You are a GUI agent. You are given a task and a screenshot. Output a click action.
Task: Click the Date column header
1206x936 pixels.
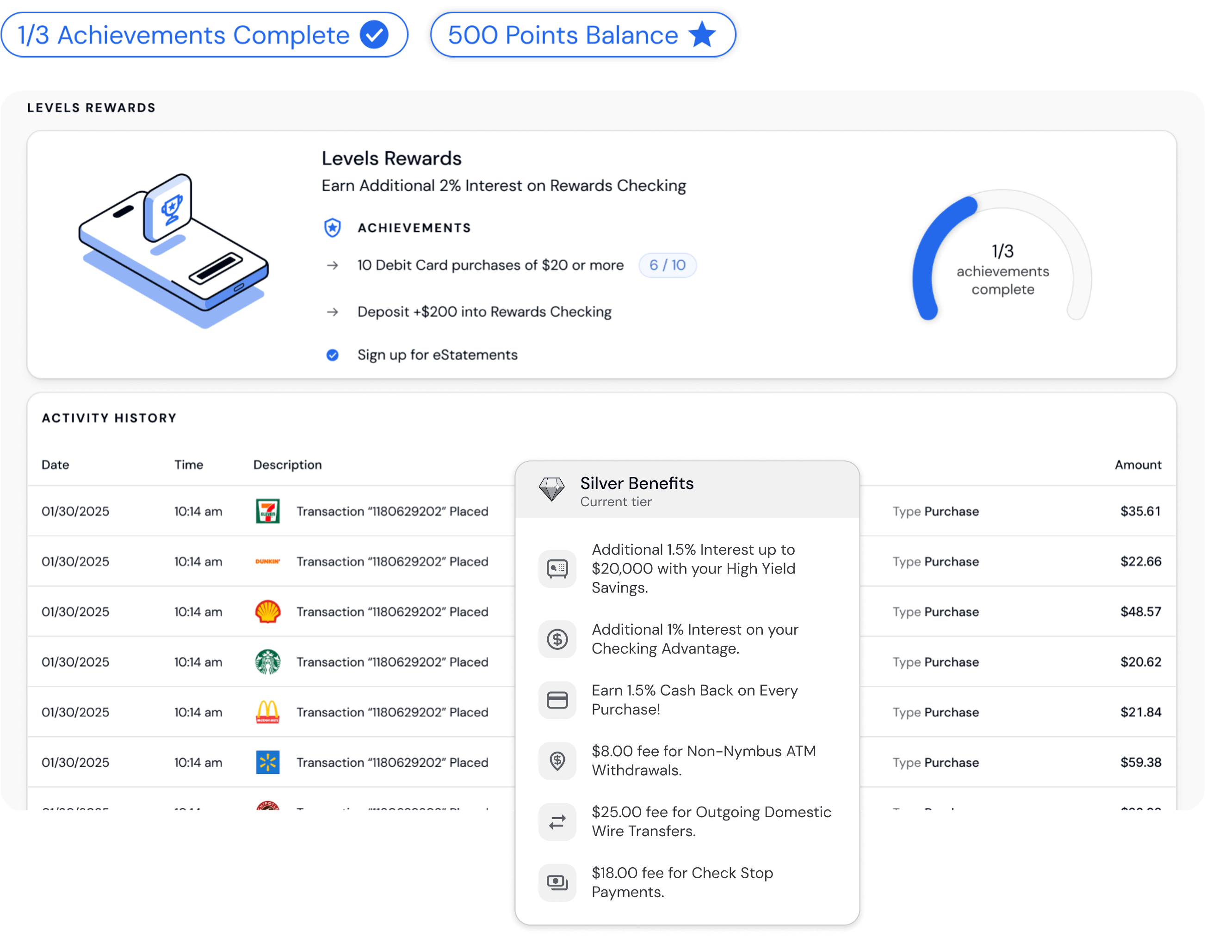coord(55,465)
